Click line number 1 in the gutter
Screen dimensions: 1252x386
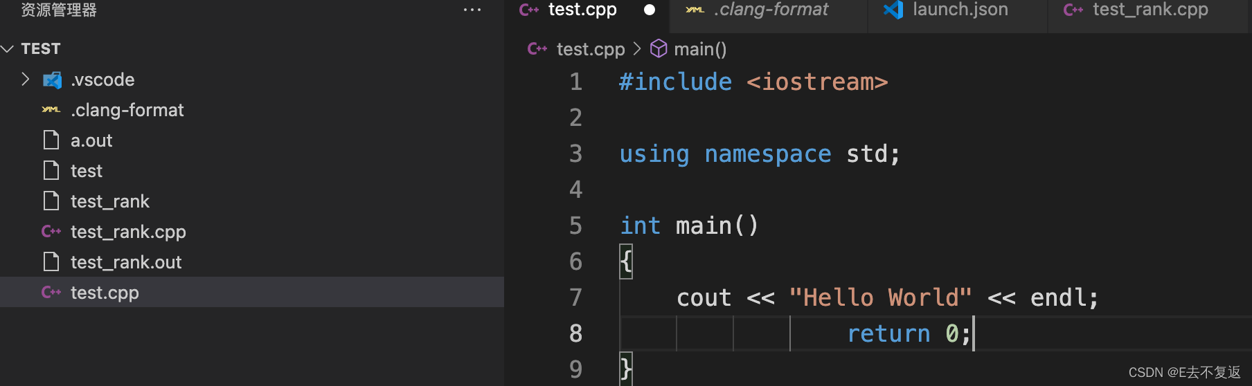click(576, 82)
